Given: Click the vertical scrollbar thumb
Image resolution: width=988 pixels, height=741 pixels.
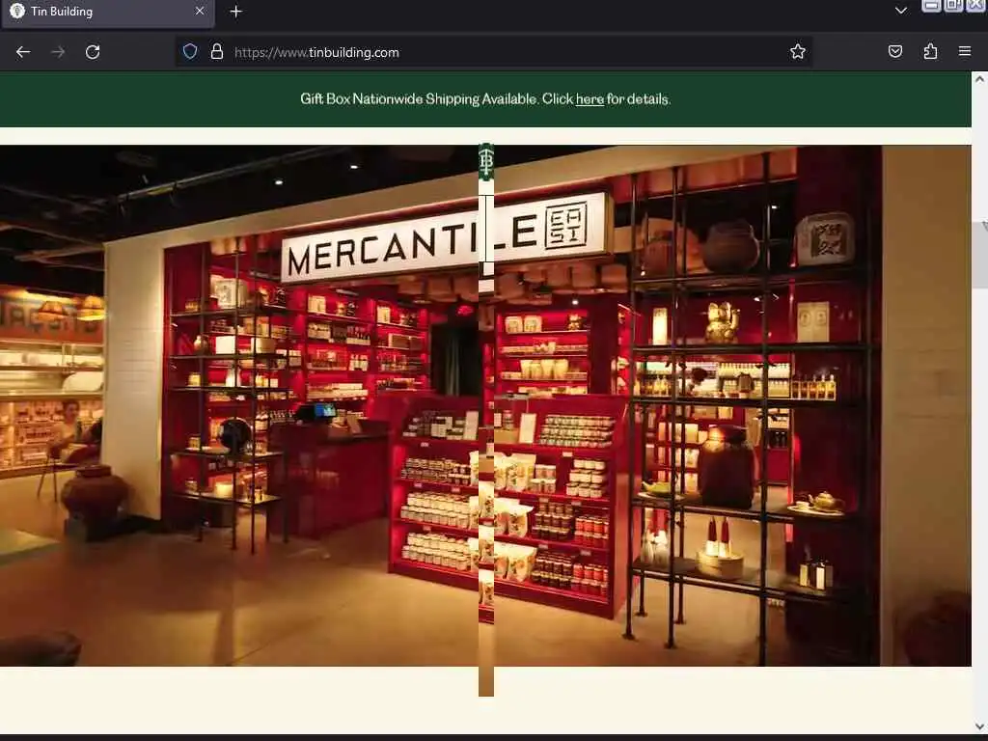Looking at the screenshot, I should (x=979, y=255).
